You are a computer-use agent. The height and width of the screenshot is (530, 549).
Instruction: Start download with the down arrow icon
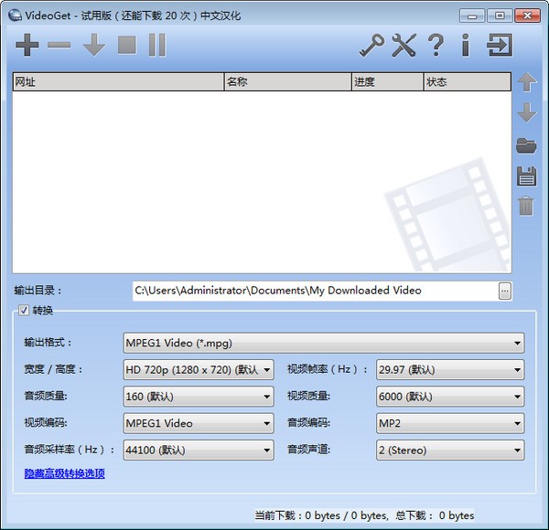coord(94,45)
